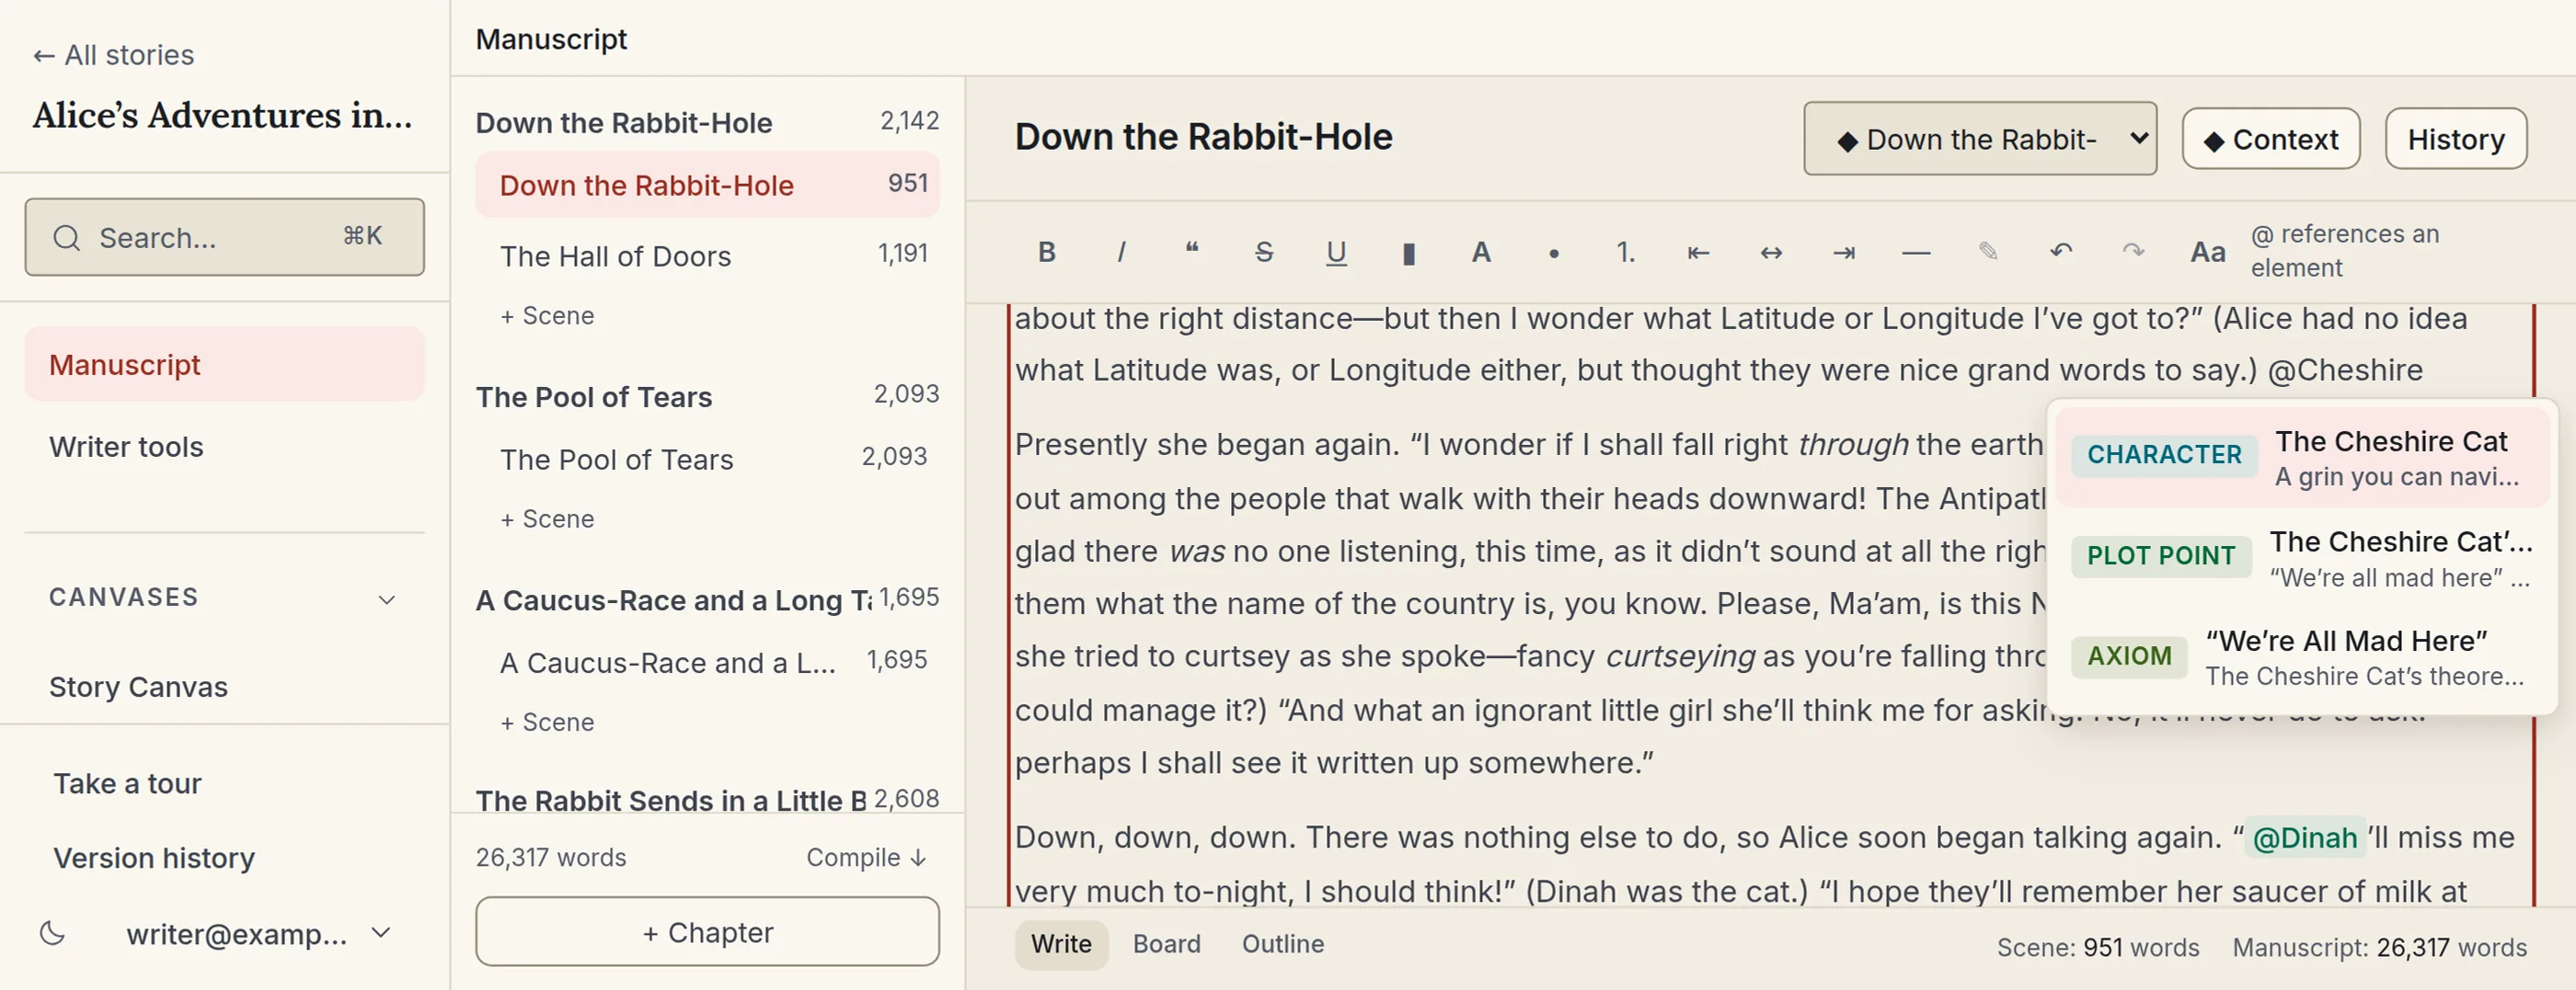Open the Aa typography settings
The height and width of the screenshot is (990, 2576).
click(2207, 252)
